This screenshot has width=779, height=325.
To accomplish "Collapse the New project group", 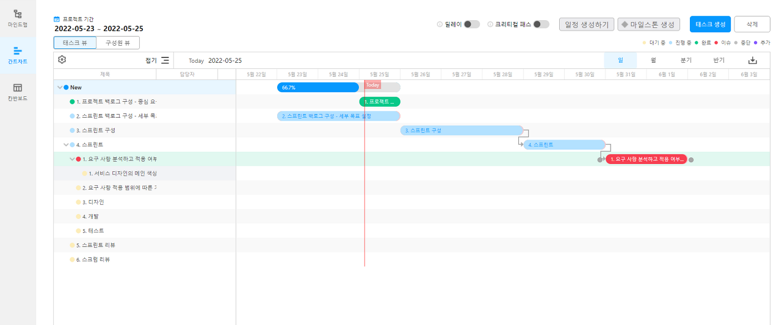I will [x=60, y=88].
